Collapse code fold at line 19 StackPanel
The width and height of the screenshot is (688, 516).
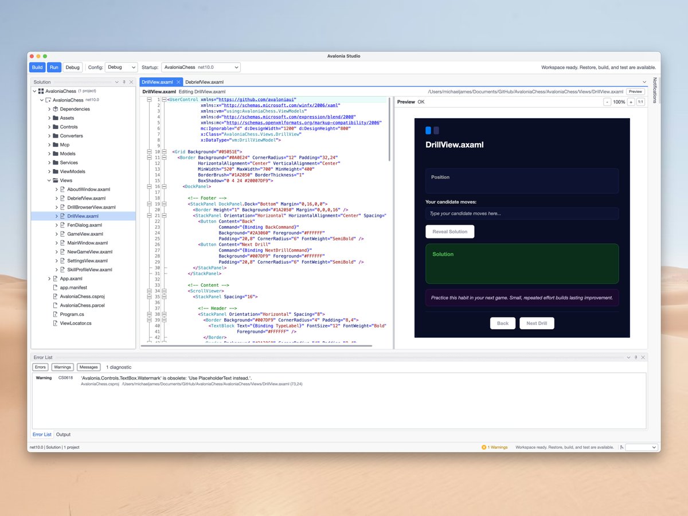(163, 204)
